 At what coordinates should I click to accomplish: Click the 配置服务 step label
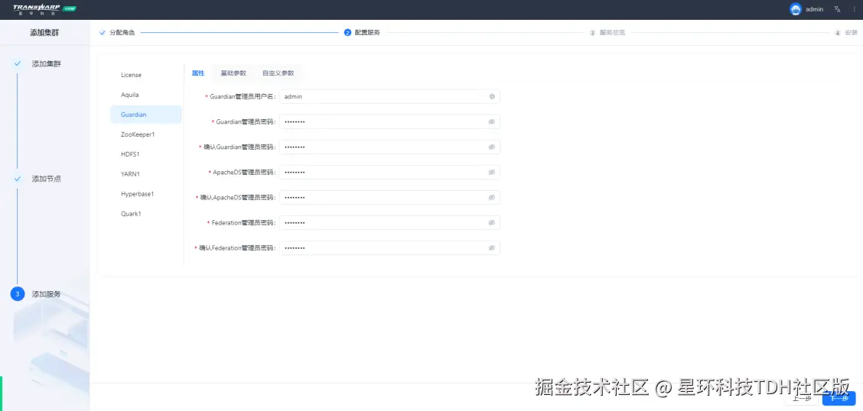point(367,33)
